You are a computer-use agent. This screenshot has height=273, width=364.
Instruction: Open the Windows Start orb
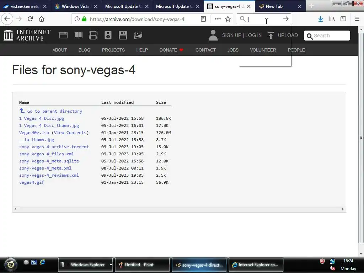(10, 264)
